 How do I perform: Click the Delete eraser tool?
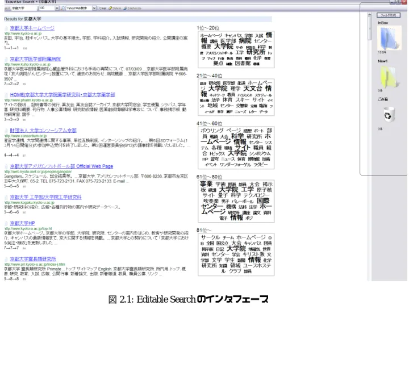coord(115,8)
